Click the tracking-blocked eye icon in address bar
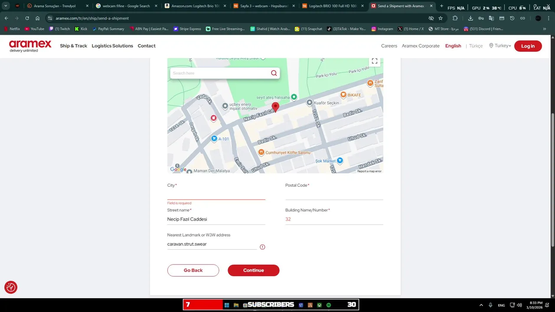Image resolution: width=555 pixels, height=312 pixels. [x=431, y=18]
